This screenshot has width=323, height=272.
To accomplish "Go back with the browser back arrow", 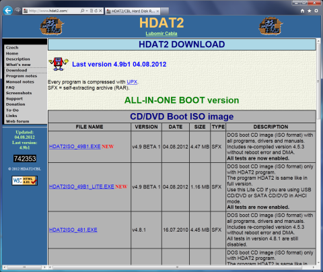I will (x=8, y=11).
